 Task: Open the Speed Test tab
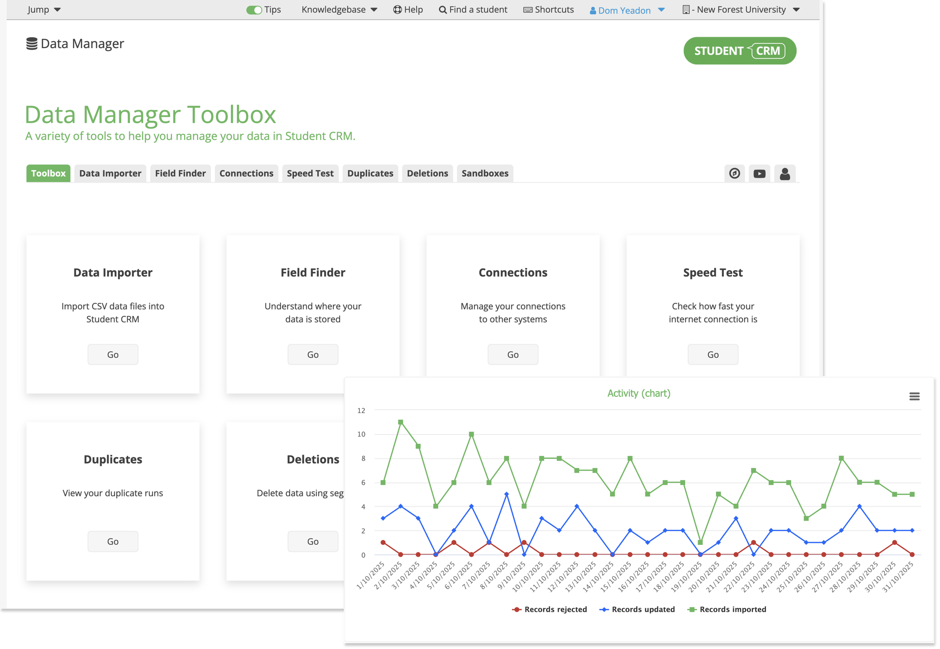click(x=310, y=173)
